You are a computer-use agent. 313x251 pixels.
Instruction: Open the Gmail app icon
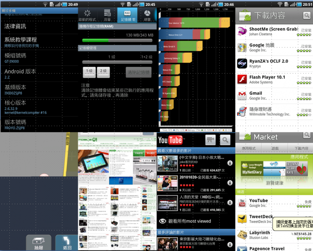pos(242,96)
